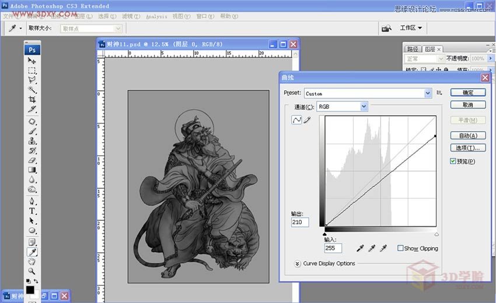The image size is (496, 303).
Task: Open the eyedropper tool preset picker arrow
Action: (21, 29)
